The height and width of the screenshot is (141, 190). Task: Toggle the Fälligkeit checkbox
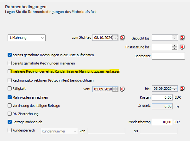pos(9,89)
